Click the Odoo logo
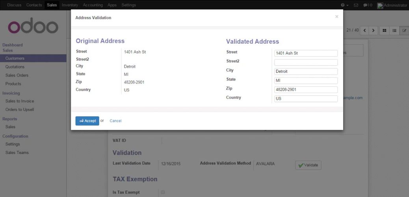Image resolution: width=409 pixels, height=197 pixels. point(33,26)
